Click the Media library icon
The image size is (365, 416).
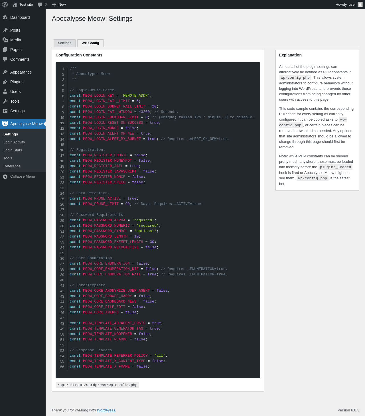tap(5, 40)
